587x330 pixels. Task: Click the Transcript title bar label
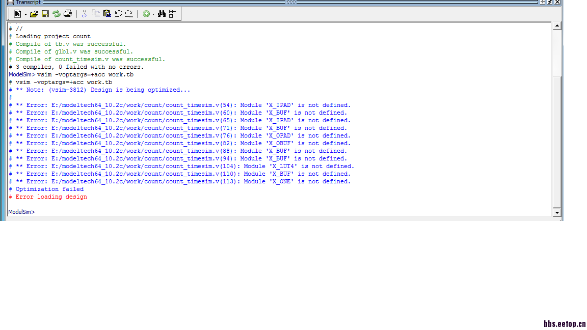[28, 2]
